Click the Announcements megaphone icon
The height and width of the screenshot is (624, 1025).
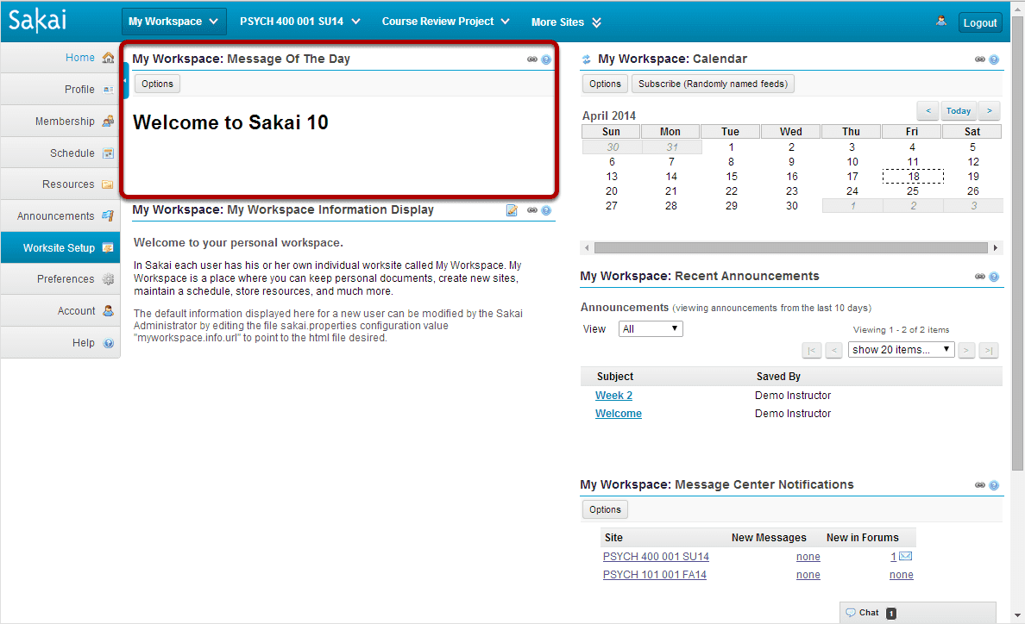pos(108,216)
